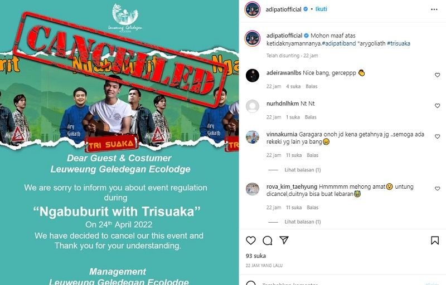Open the #adipatiband hashtag
The width and height of the screenshot is (446, 285).
coord(339,43)
